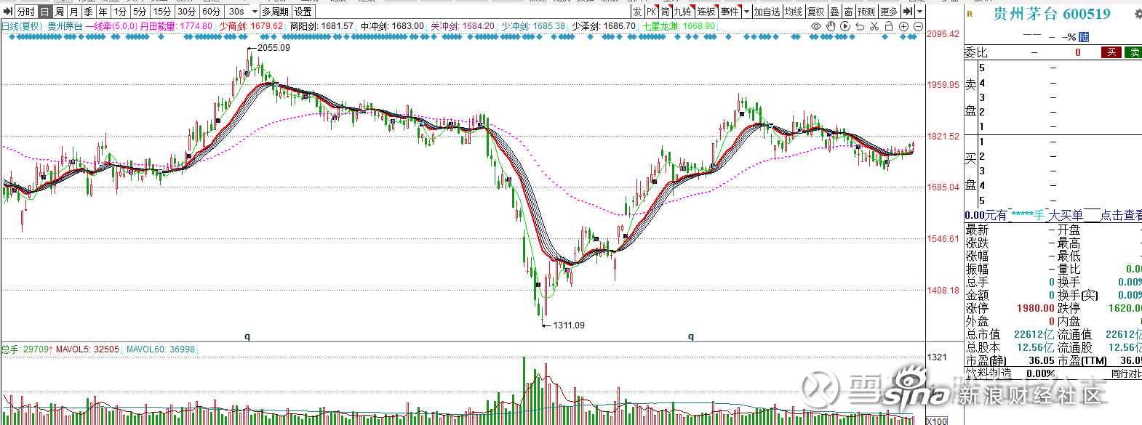Open the 设置 settings button

click(x=303, y=12)
